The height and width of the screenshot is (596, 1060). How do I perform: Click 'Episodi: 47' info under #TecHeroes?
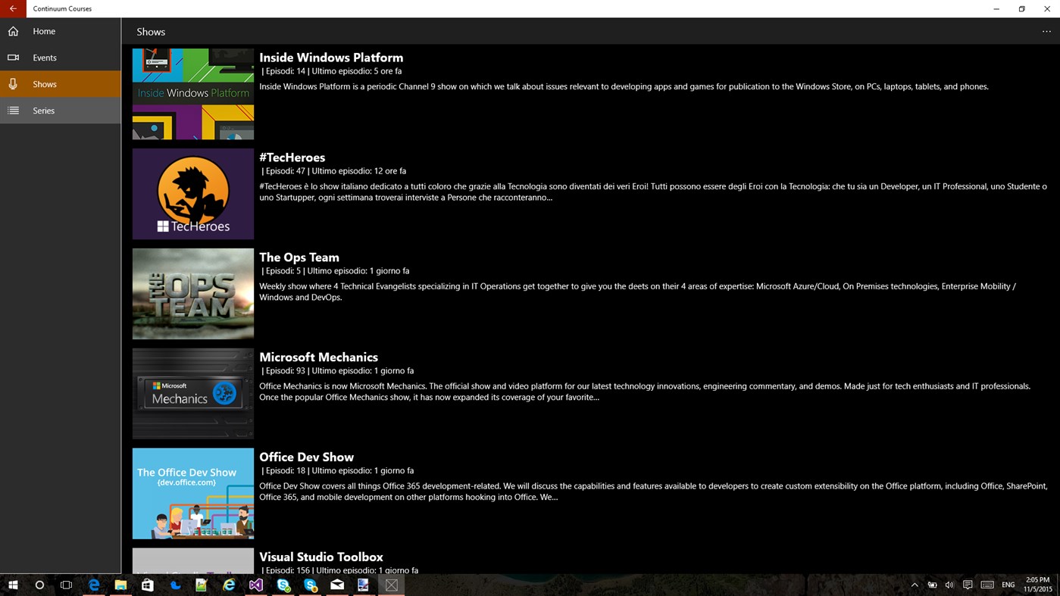click(286, 171)
